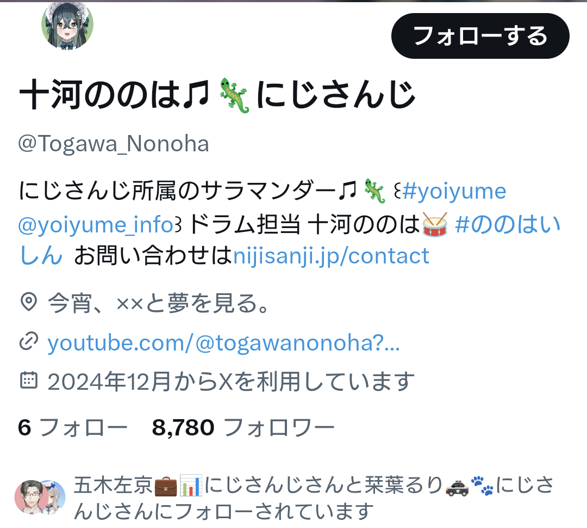This screenshot has height=528, width=587.
Task: Open the profile avatar picture
Action: (x=67, y=26)
